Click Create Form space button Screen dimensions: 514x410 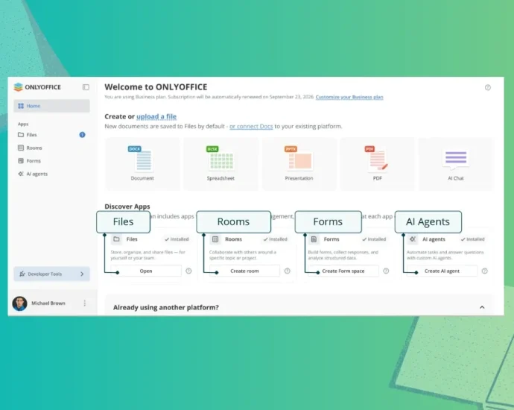343,271
